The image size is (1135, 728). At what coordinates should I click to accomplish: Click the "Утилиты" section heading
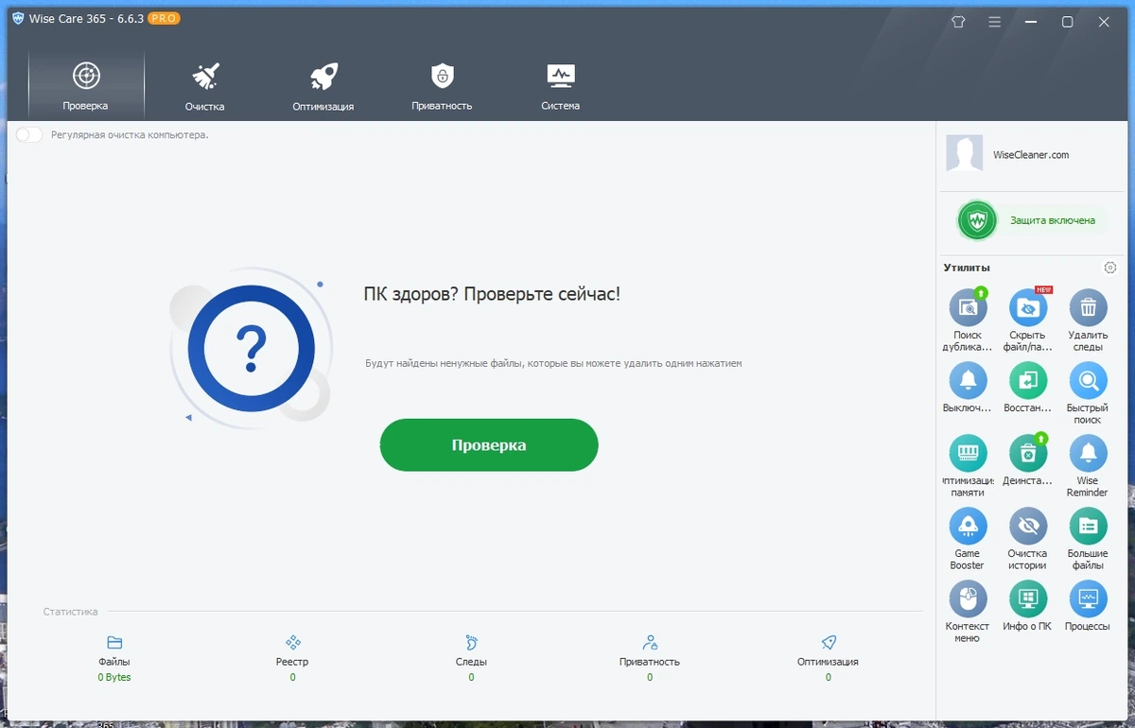coord(967,269)
